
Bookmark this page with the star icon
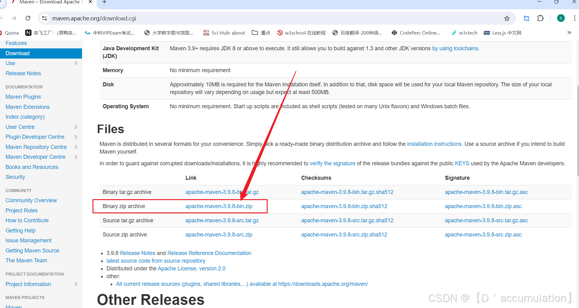point(507,18)
